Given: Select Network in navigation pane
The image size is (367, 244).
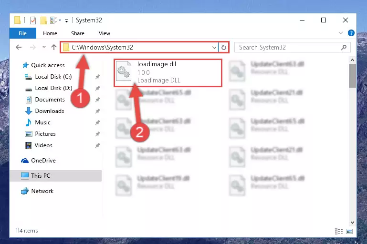Looking at the screenshot, I should pos(42,191).
